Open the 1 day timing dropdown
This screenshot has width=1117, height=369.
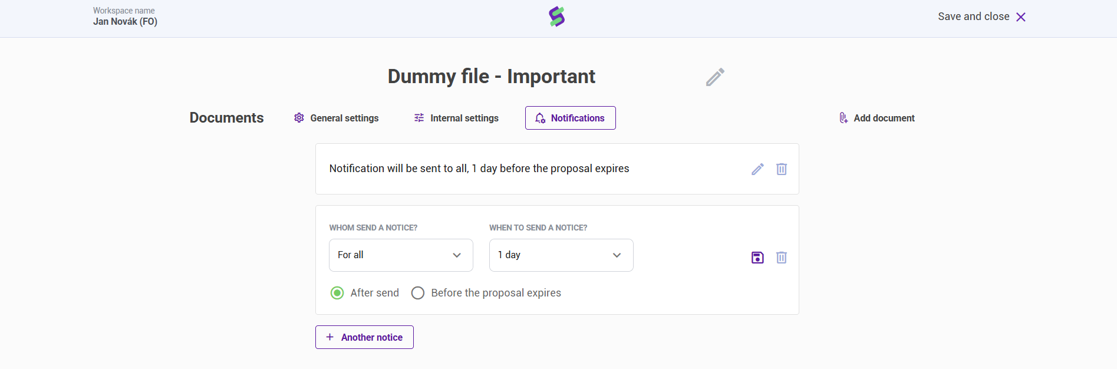(x=561, y=255)
